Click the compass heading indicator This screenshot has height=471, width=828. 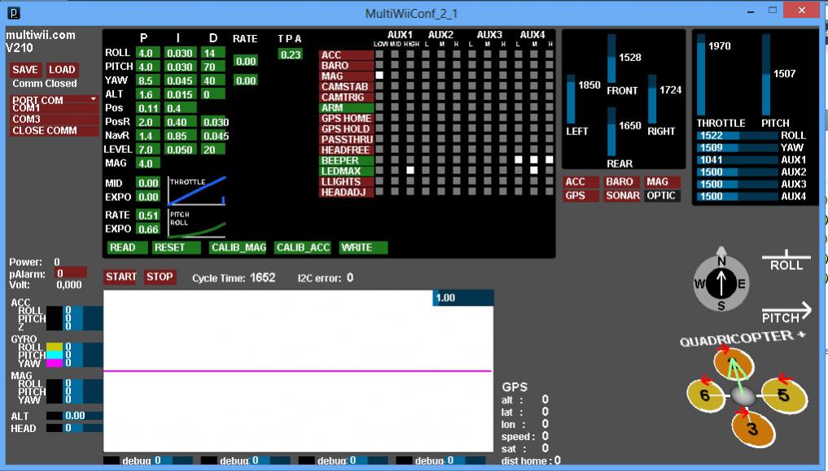pyautogui.click(x=721, y=281)
